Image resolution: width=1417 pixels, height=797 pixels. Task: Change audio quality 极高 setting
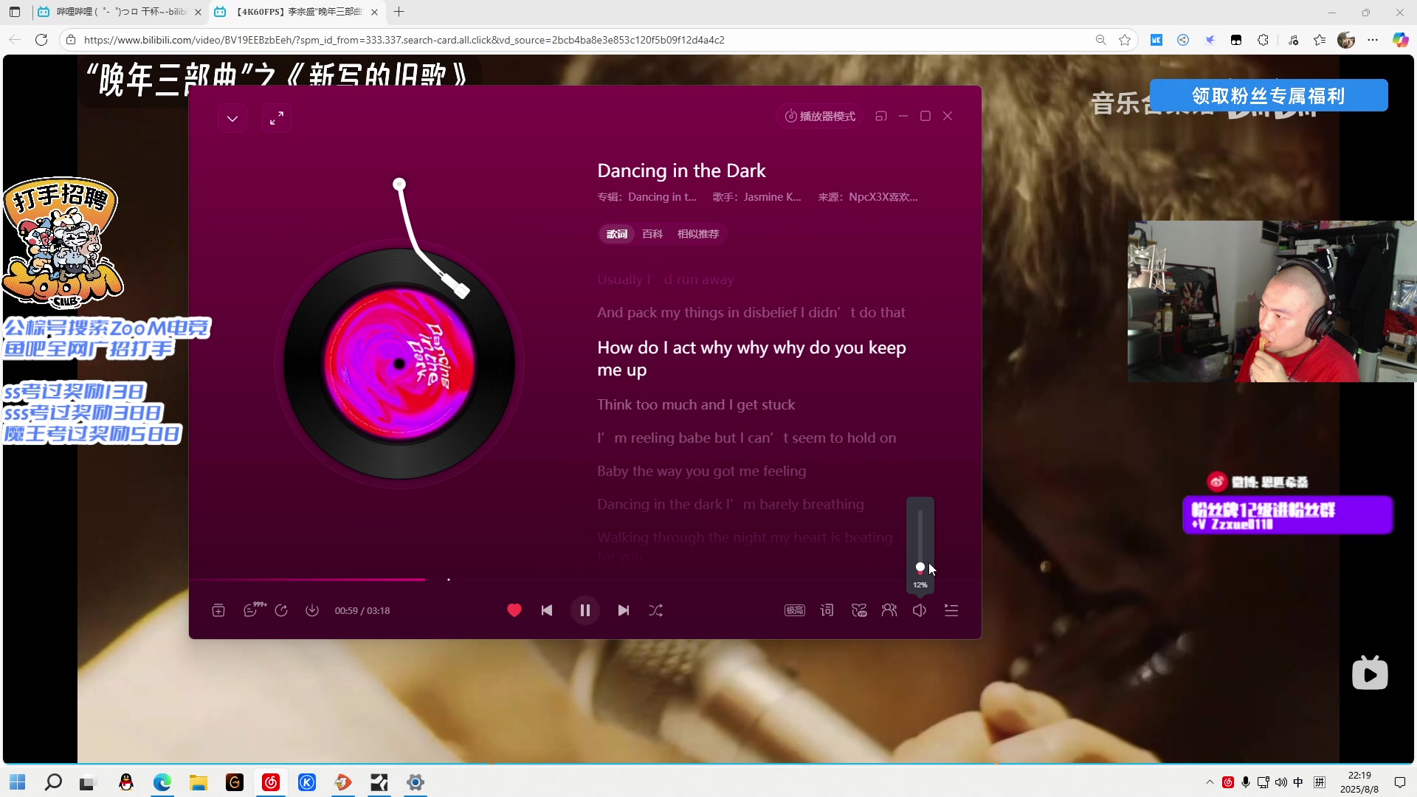(795, 611)
